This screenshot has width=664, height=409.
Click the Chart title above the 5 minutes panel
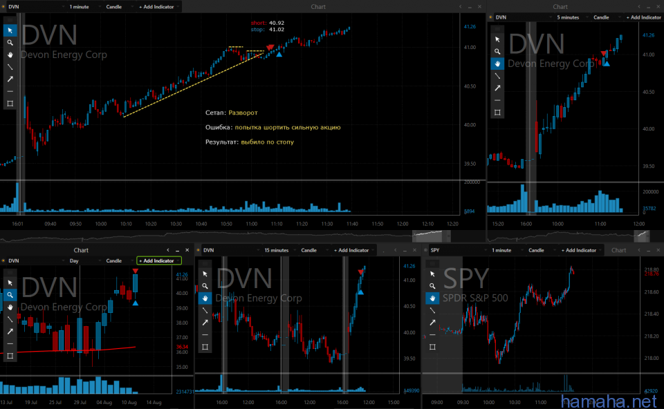[560, 7]
